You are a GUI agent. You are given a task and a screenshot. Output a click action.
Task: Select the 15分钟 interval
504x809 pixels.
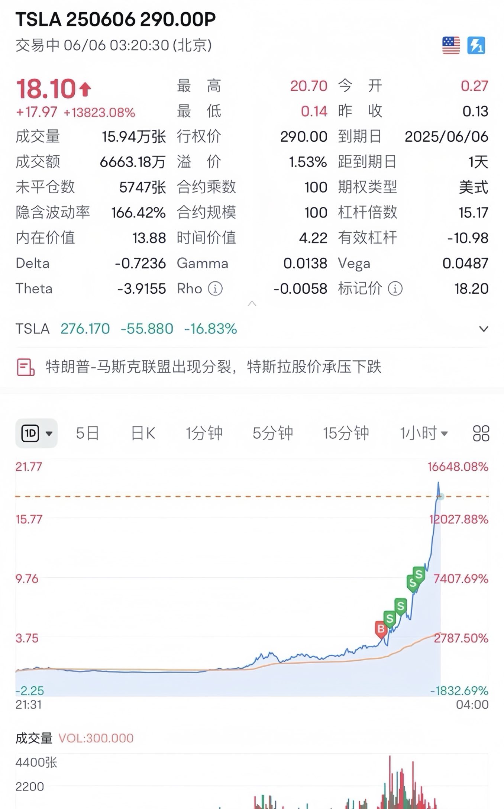coord(346,433)
